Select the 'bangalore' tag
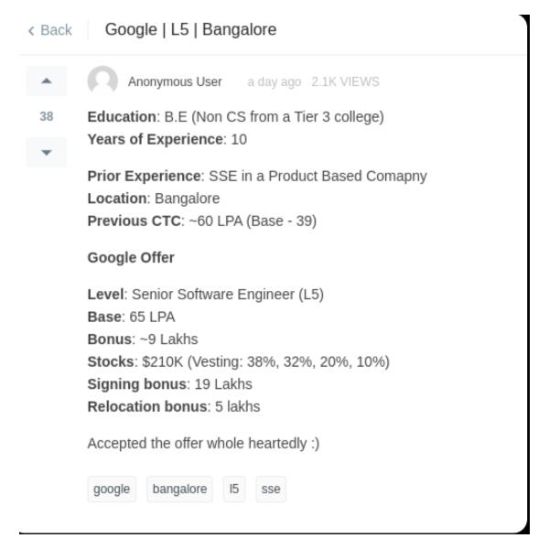Image resolution: width=549 pixels, height=549 pixels. [x=178, y=490]
